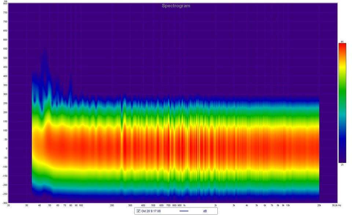
Task: Click the 1k label on frequency axis
Action: (x=184, y=205)
